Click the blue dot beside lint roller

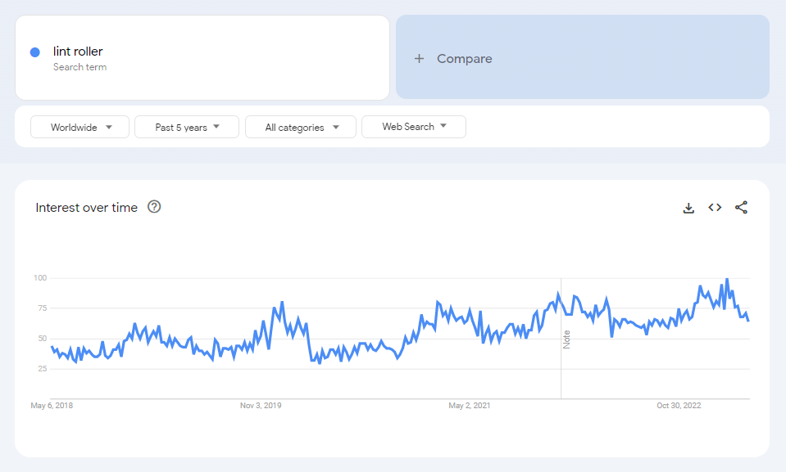[x=34, y=52]
